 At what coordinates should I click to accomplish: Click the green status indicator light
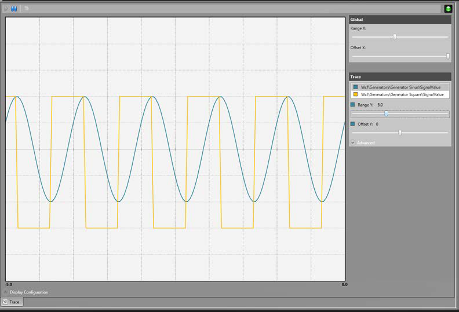pyautogui.click(x=448, y=9)
